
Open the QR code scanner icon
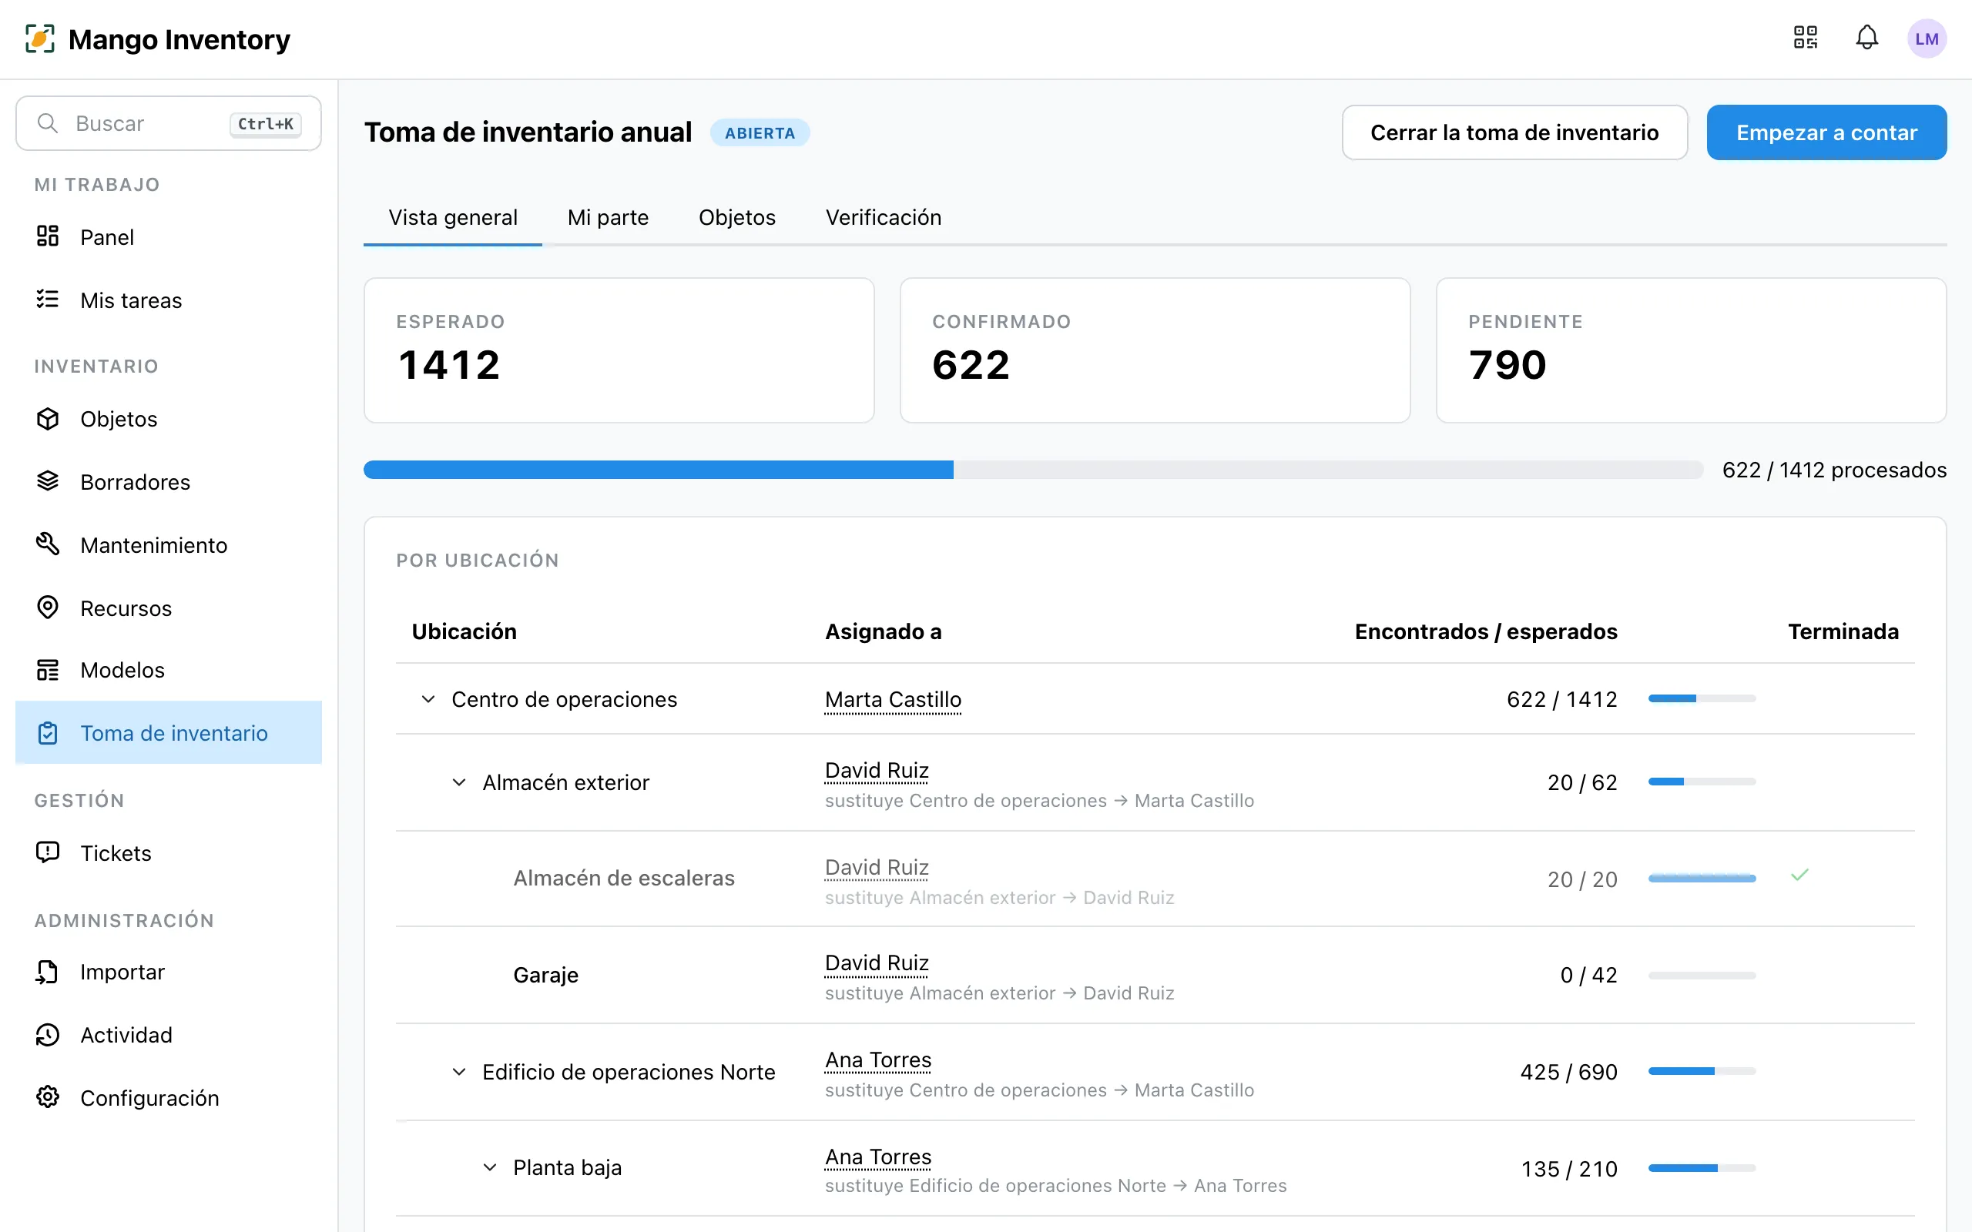[1806, 38]
